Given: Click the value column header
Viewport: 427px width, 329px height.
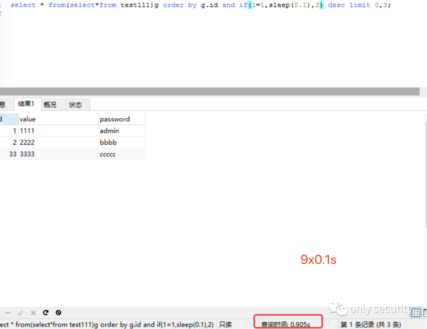Looking at the screenshot, I should coord(58,119).
